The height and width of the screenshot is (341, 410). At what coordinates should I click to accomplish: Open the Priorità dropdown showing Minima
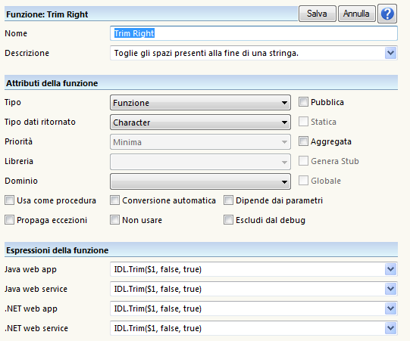[200, 142]
